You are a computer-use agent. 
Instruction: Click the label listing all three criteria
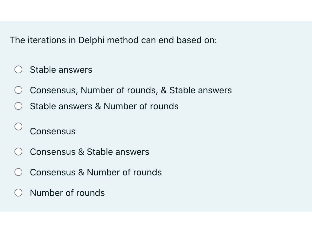(131, 90)
